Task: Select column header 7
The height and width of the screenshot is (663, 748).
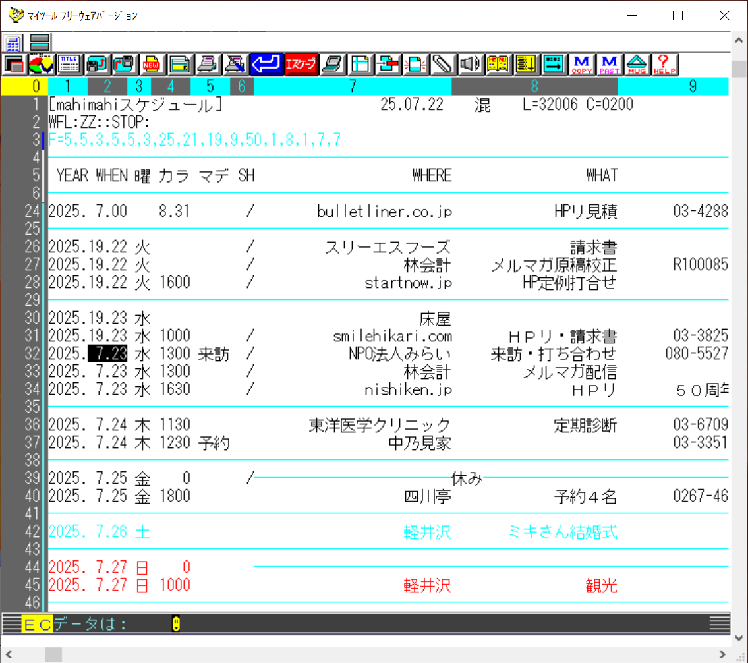Action: point(353,86)
